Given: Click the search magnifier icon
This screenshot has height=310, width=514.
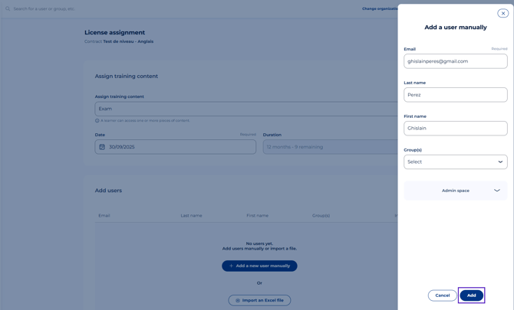Looking at the screenshot, I should (8, 8).
